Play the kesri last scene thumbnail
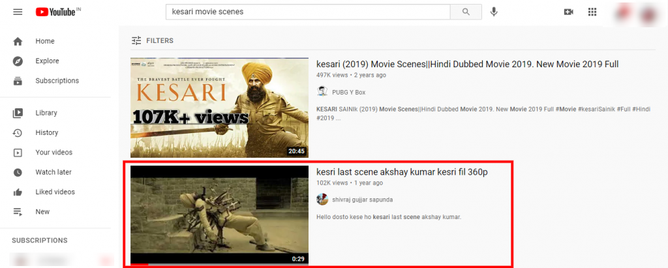Screen dimensions: 668x268 coord(219,215)
